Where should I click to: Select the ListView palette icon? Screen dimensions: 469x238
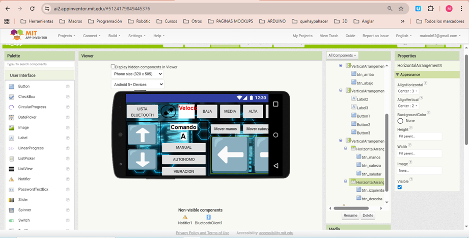(11, 169)
